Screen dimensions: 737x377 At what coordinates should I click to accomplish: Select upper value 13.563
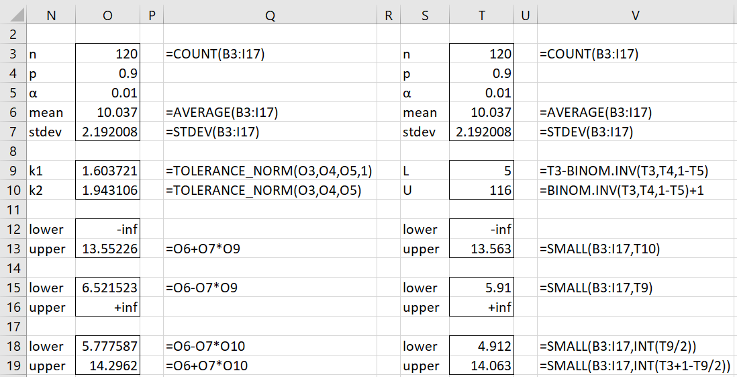point(482,249)
